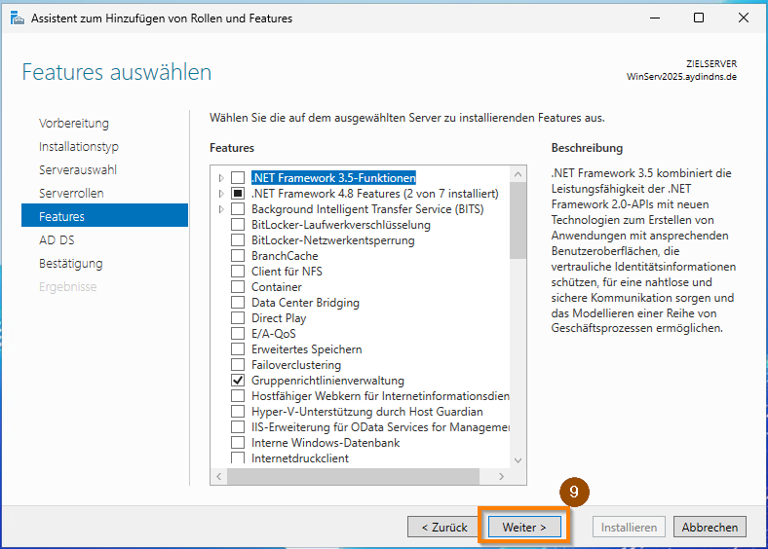This screenshot has width=768, height=549.
Task: Select the Erweitertes Speichern feature label
Action: point(307,349)
